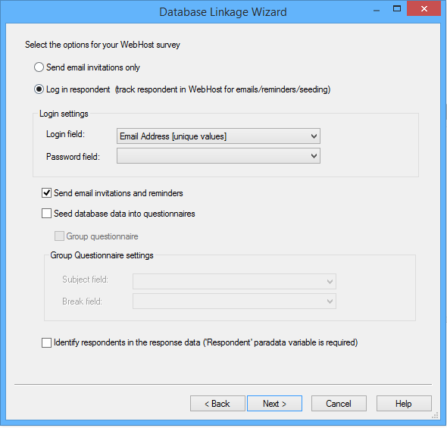Click the Login field dropdown arrow
447x428 pixels.
point(314,136)
